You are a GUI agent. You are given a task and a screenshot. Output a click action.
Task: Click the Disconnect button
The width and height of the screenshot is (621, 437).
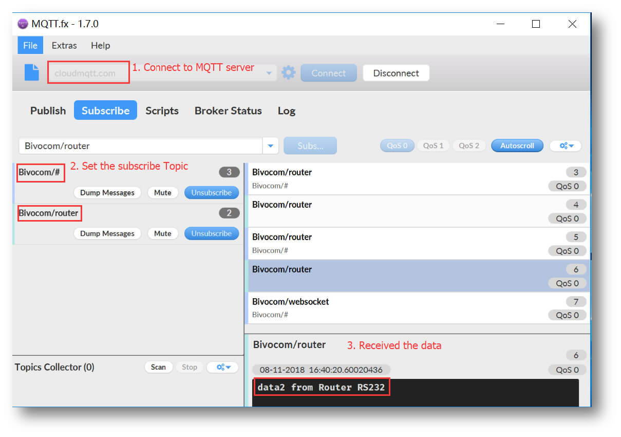point(396,73)
